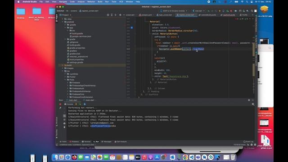This screenshot has width=288, height=162.
Task: Open Google Chrome from the Dock
Action: tap(185, 157)
